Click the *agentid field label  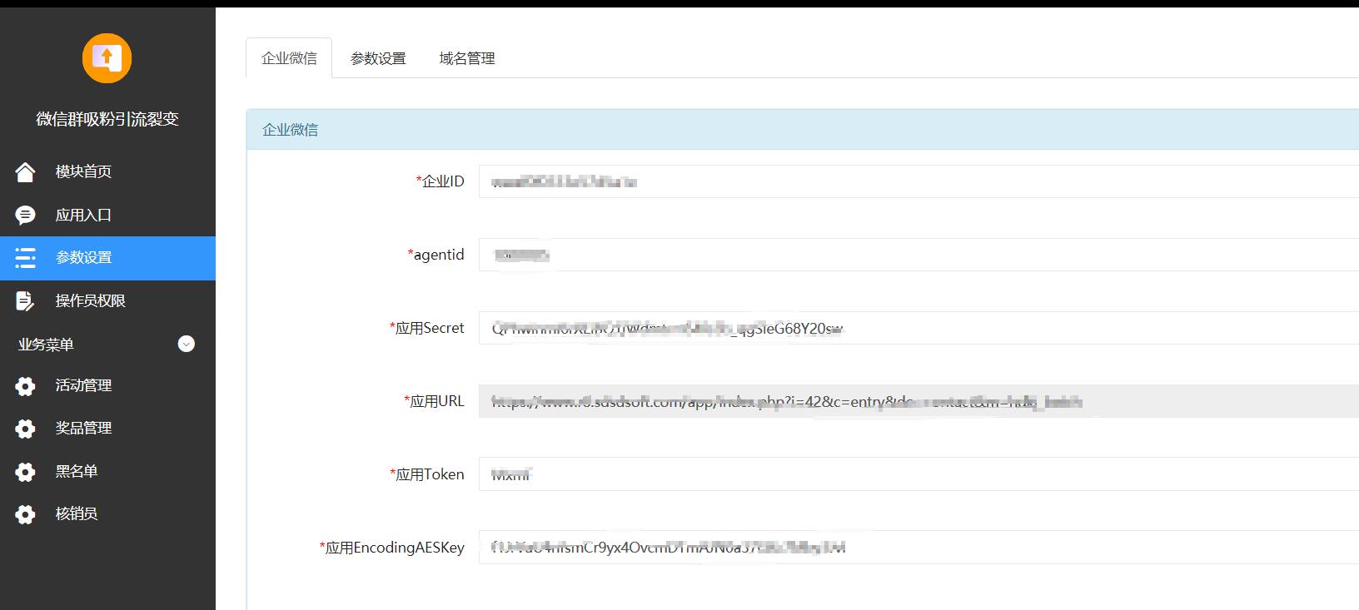[436, 255]
